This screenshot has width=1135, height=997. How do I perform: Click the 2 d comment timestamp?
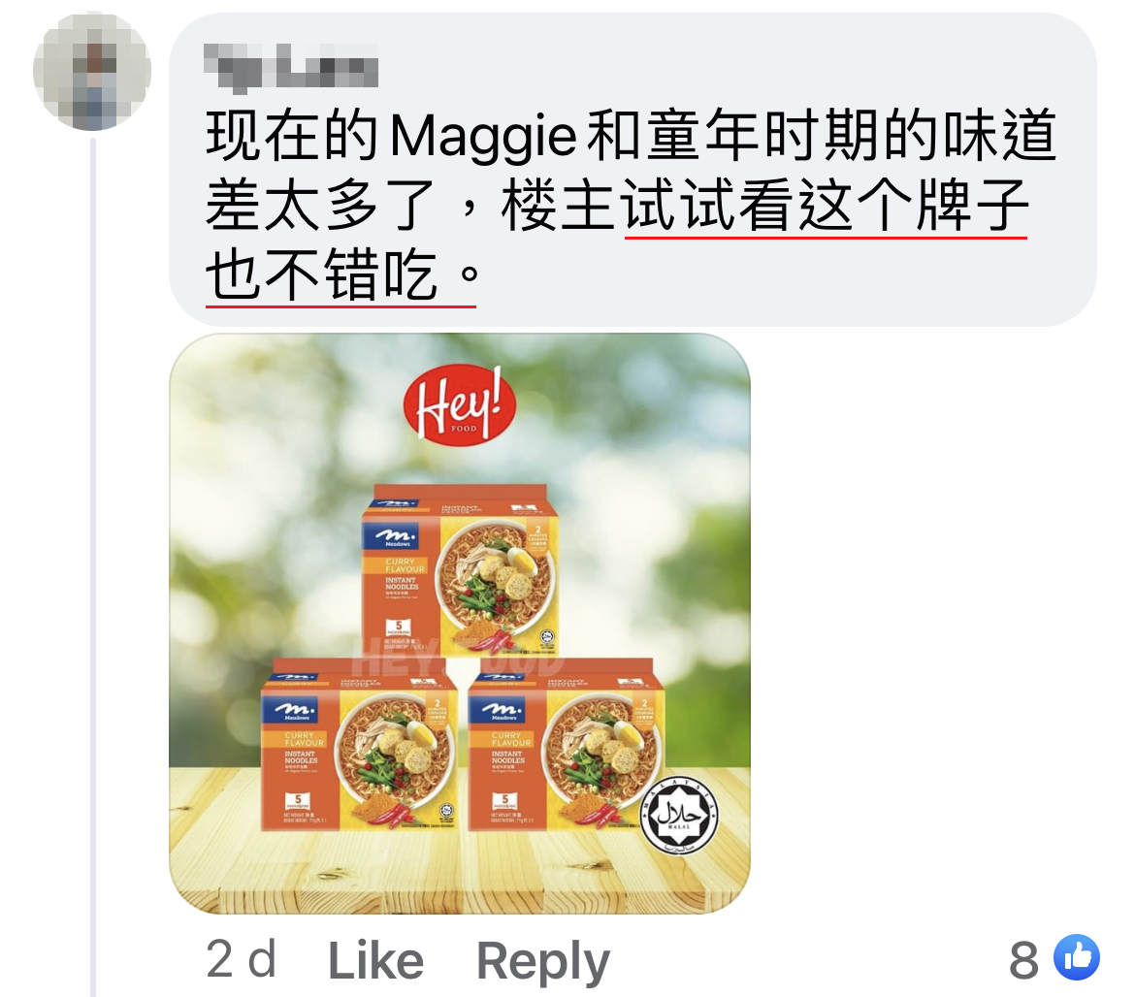[241, 958]
